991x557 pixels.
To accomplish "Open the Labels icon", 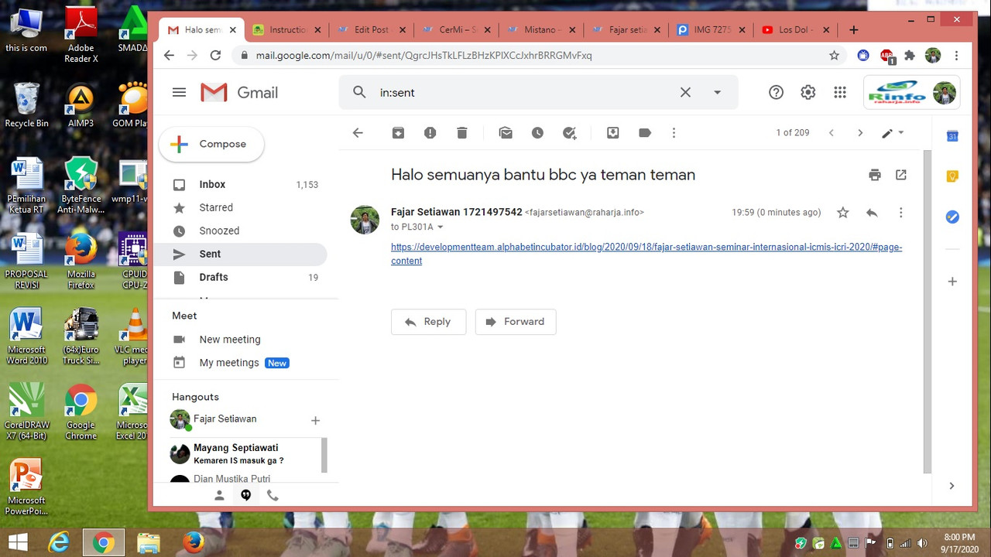I will (x=645, y=133).
